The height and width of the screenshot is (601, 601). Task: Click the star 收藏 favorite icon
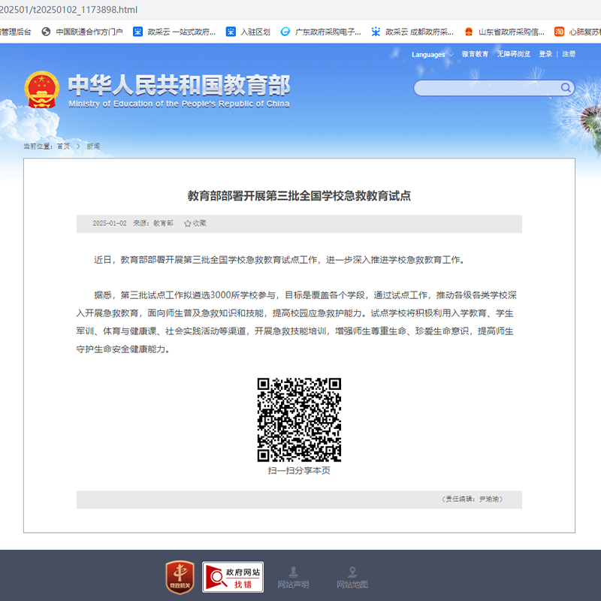(x=188, y=223)
